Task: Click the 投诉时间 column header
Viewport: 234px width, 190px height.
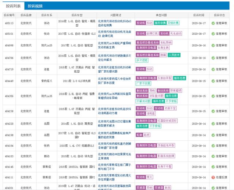Action: click(199, 15)
